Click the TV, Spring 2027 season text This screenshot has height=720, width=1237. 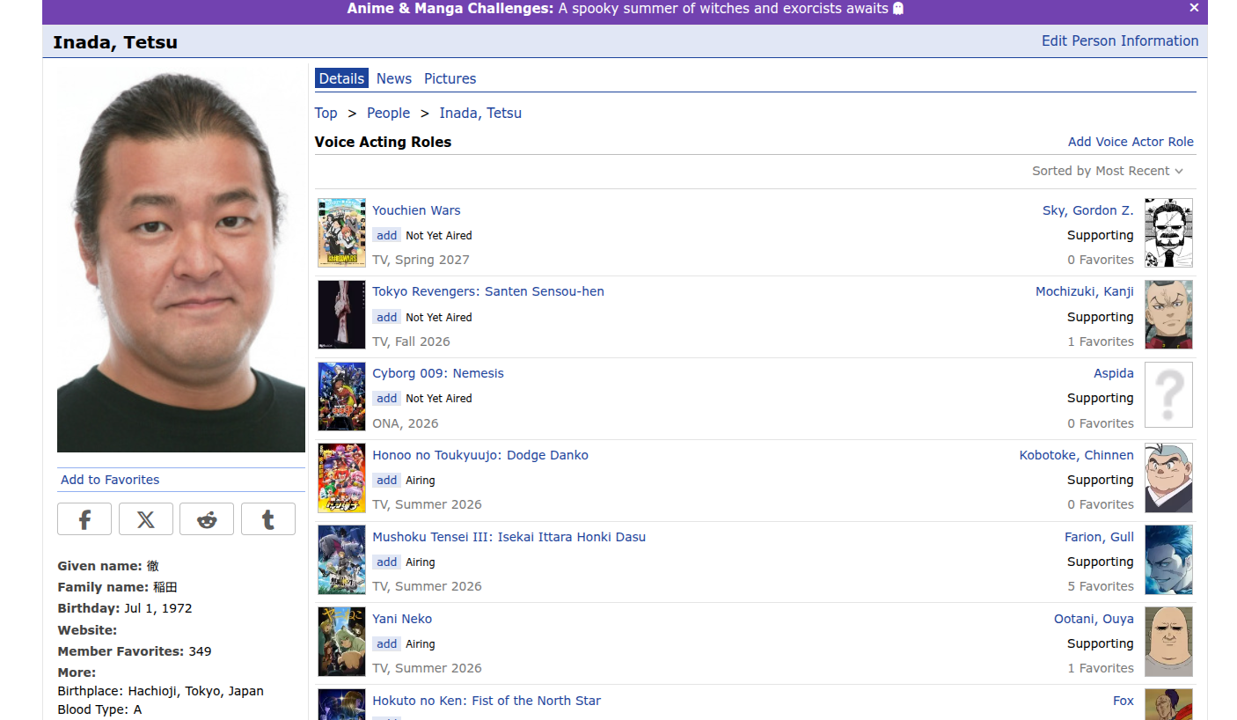click(421, 260)
